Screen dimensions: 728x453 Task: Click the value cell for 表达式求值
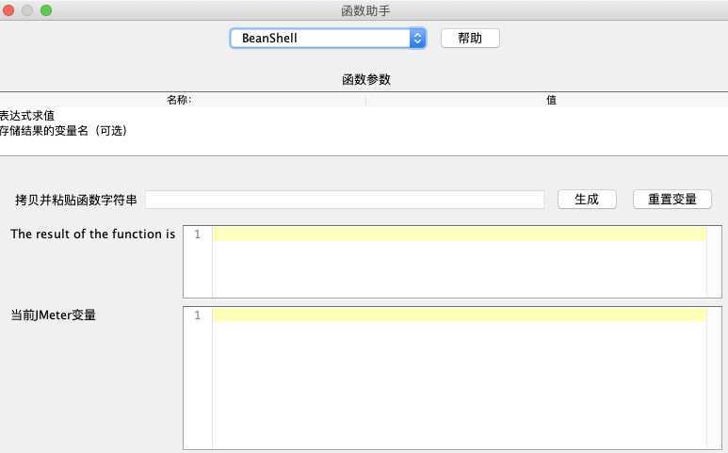click(547, 116)
